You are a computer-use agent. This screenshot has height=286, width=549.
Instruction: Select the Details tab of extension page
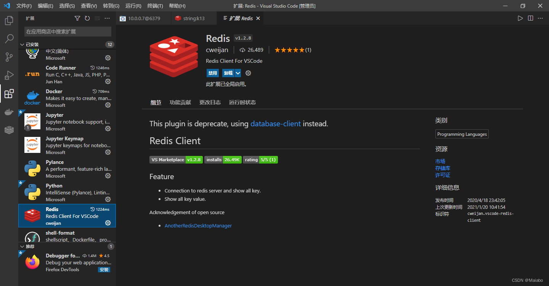[x=156, y=102]
